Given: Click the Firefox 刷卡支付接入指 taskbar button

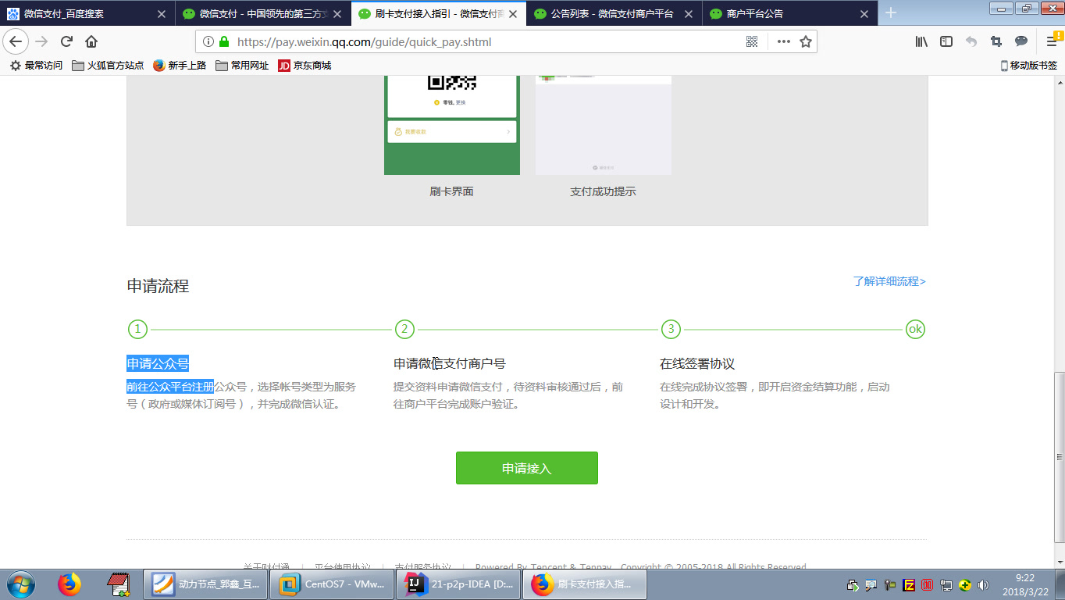Looking at the screenshot, I should [x=585, y=584].
